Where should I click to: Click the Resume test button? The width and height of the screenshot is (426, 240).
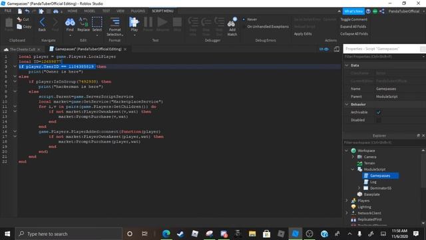(x=162, y=22)
